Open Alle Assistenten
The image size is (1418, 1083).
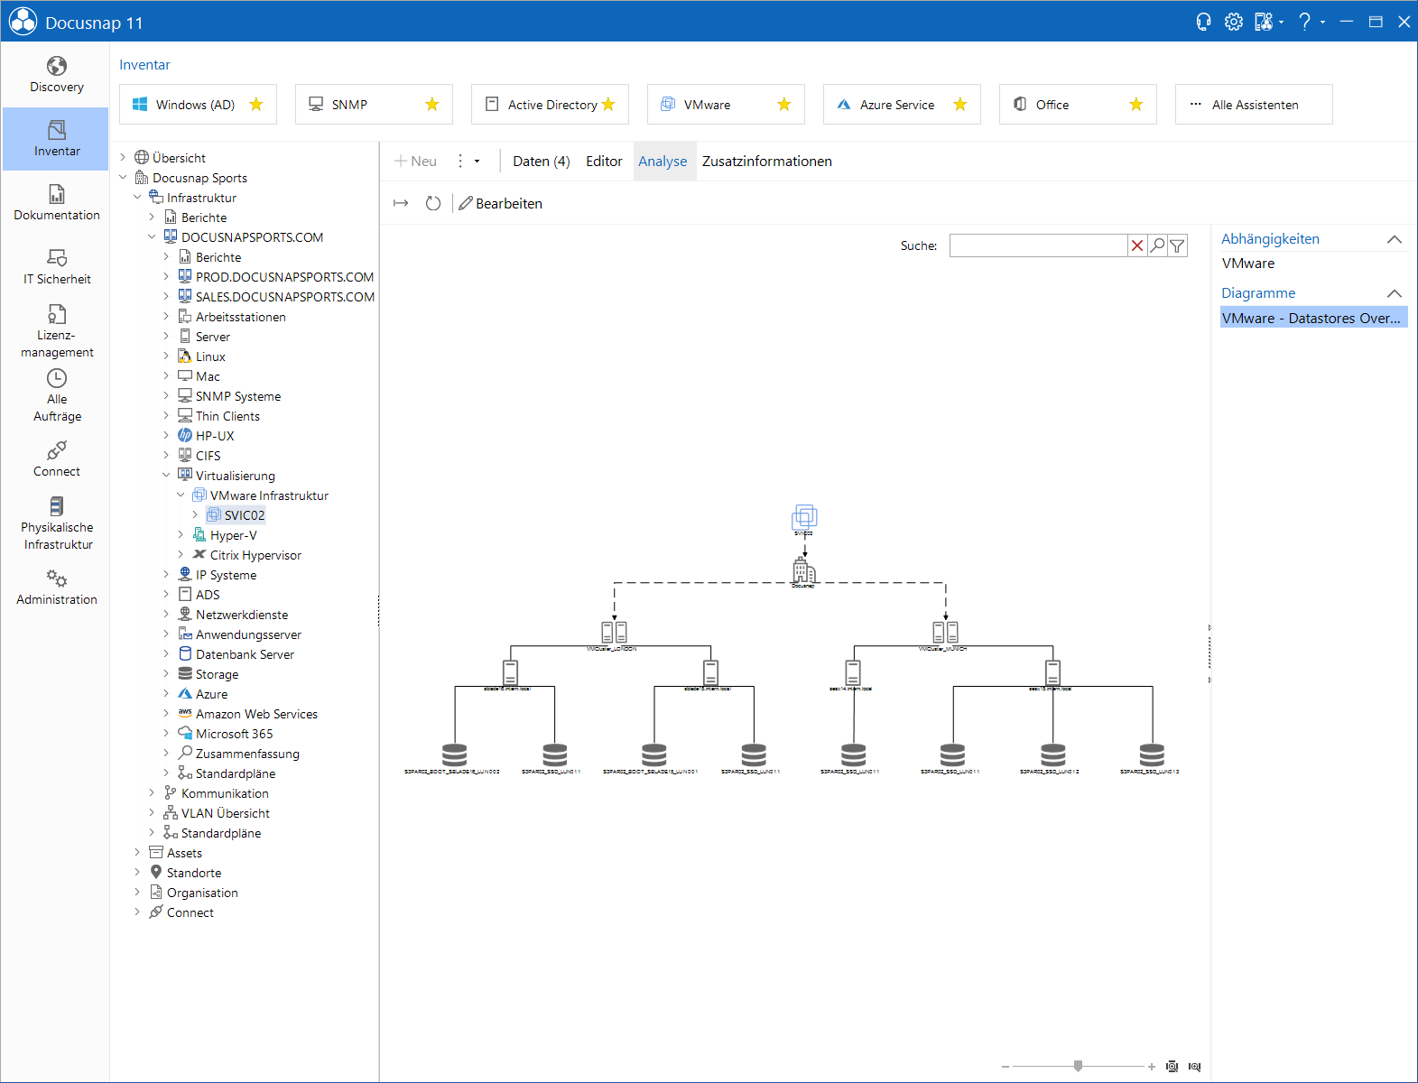pos(1254,105)
